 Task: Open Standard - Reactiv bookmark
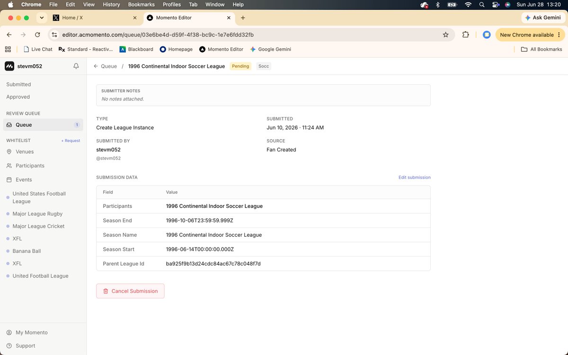(x=86, y=49)
